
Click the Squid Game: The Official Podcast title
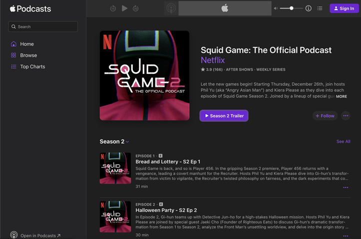(266, 50)
